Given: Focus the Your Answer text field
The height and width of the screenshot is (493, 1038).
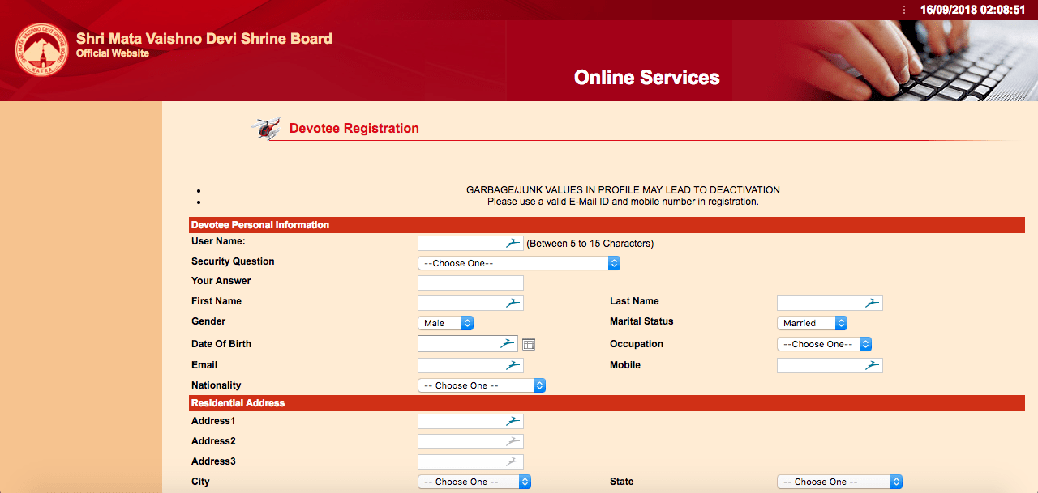Looking at the screenshot, I should [470, 283].
